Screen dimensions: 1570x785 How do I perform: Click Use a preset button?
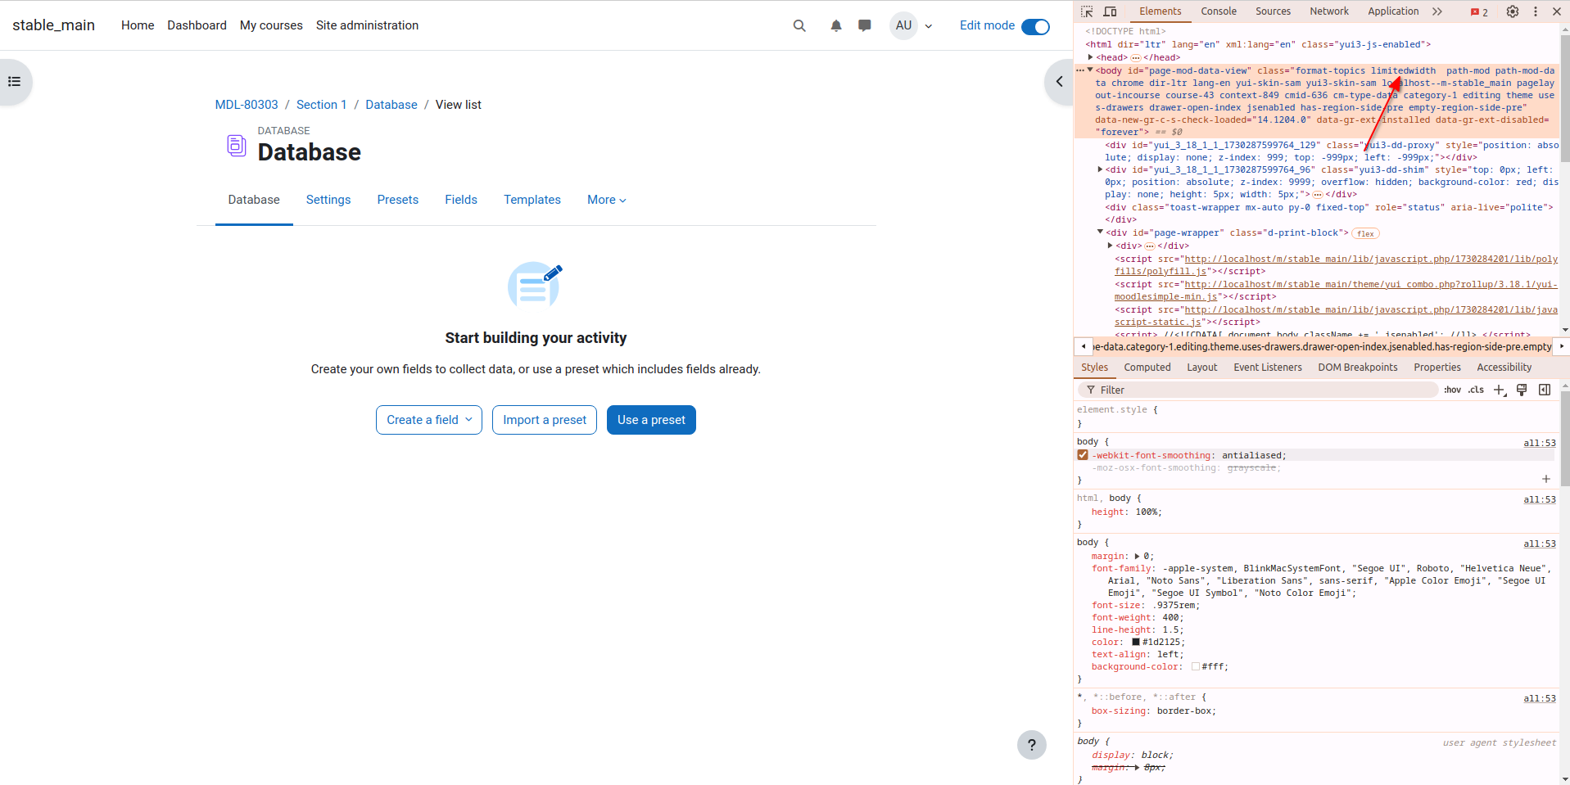coord(651,420)
